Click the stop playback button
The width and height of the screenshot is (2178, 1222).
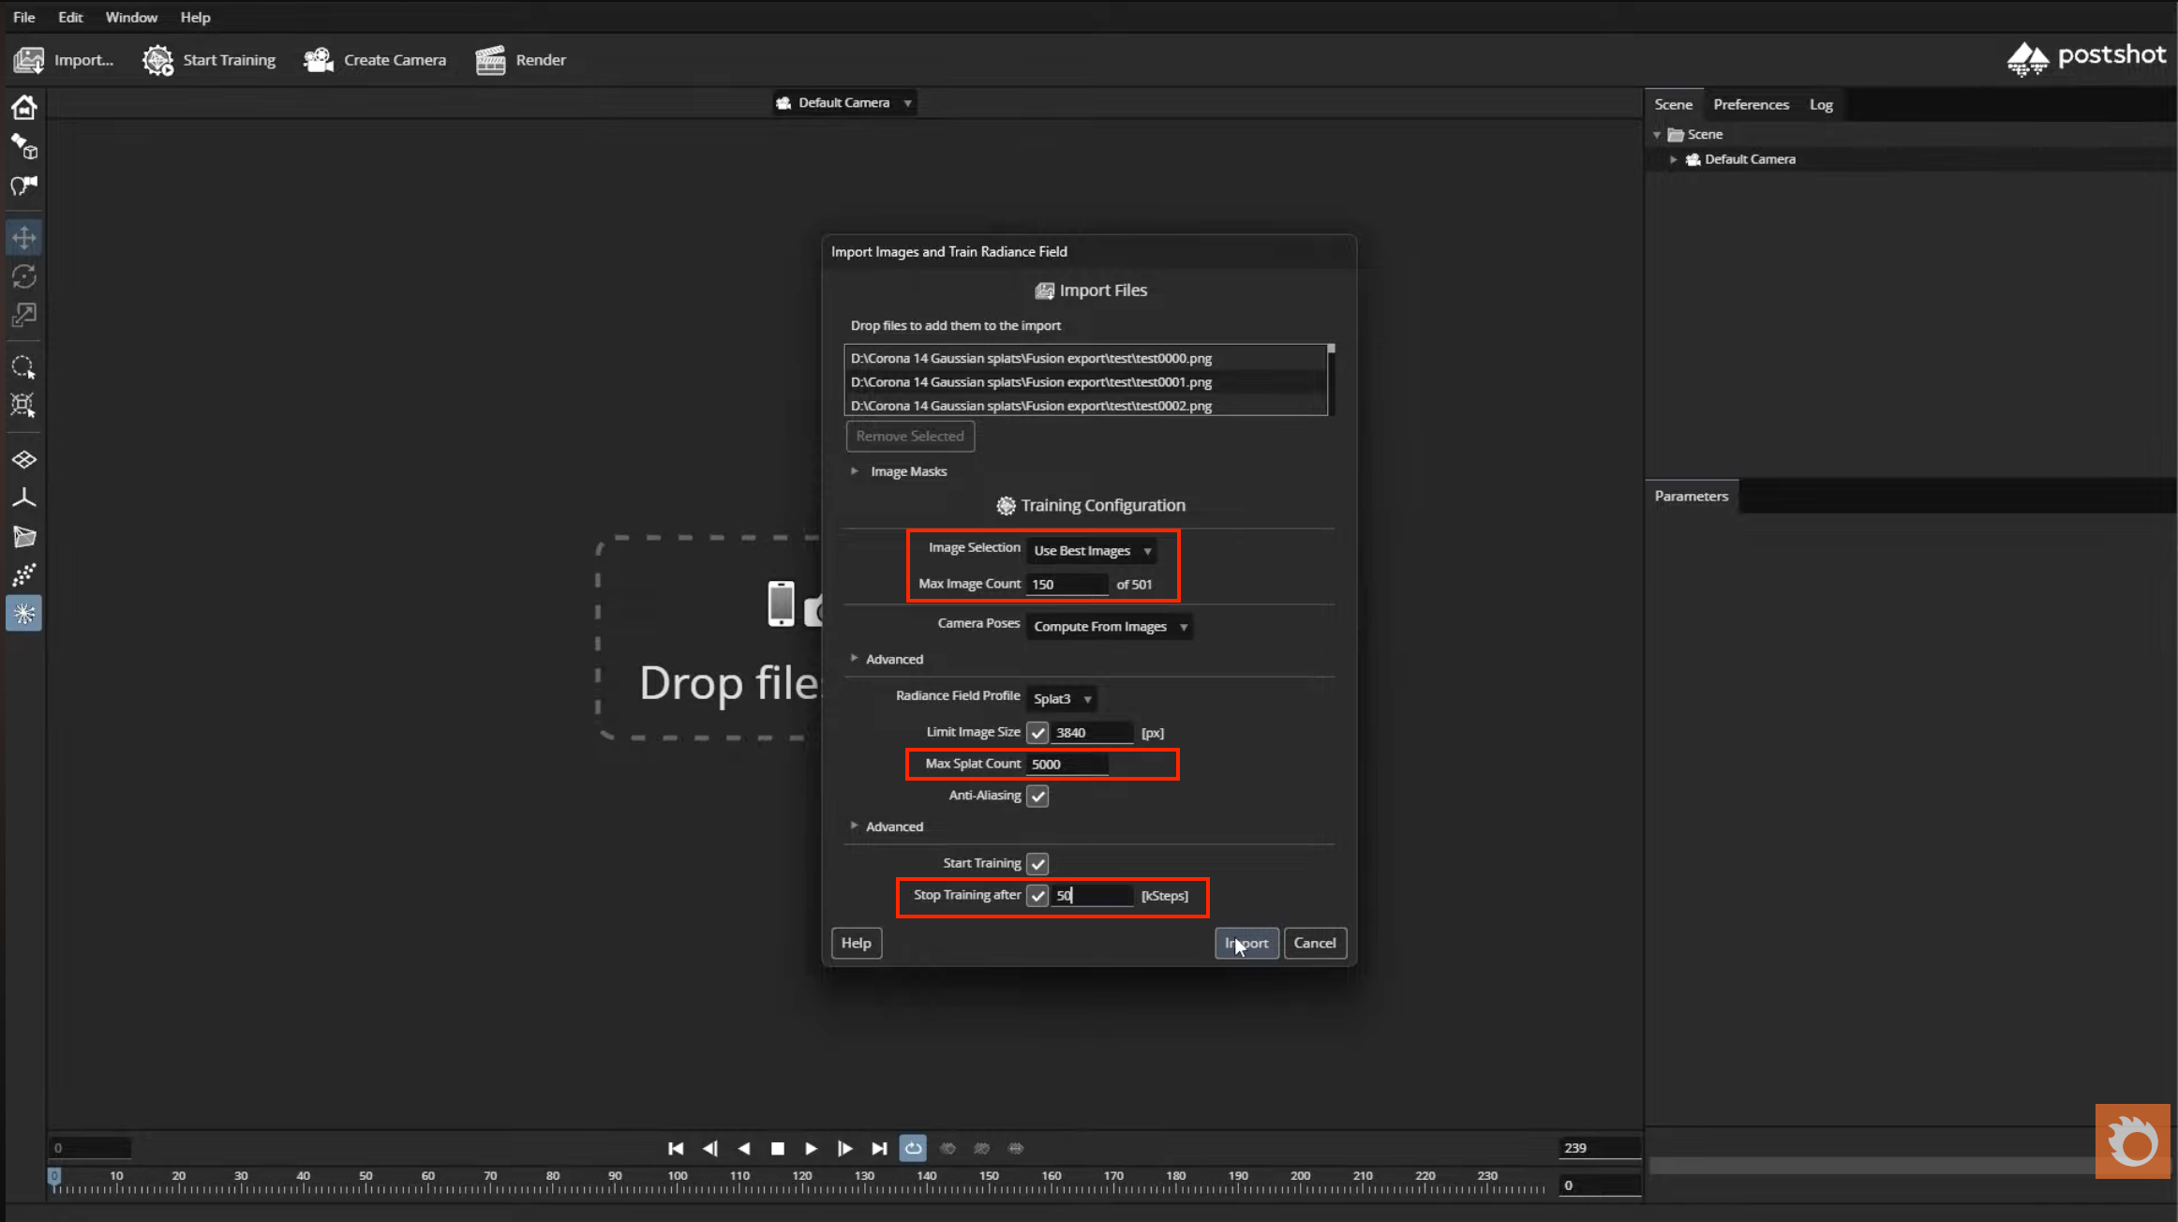(778, 1148)
